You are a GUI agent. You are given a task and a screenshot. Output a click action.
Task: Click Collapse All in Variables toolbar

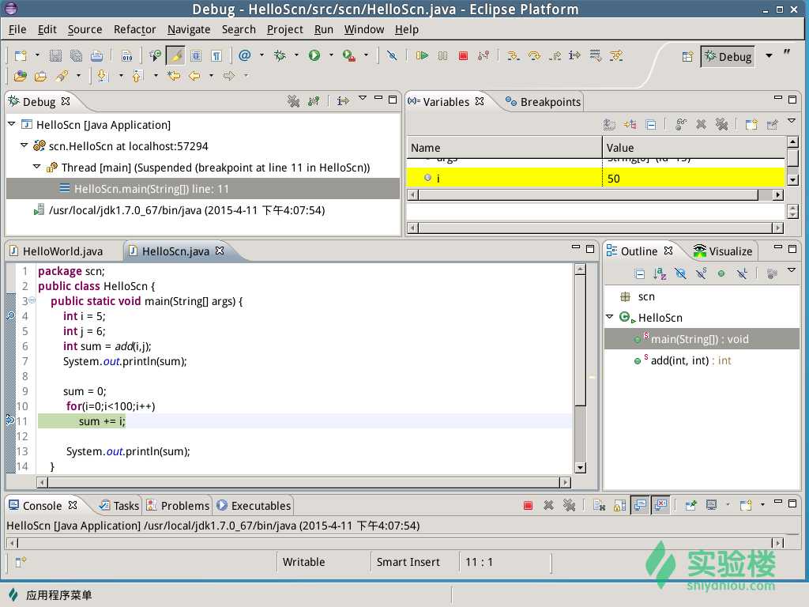tap(651, 124)
